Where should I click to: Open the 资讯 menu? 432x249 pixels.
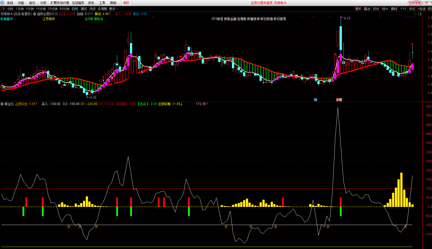tap(91, 3)
